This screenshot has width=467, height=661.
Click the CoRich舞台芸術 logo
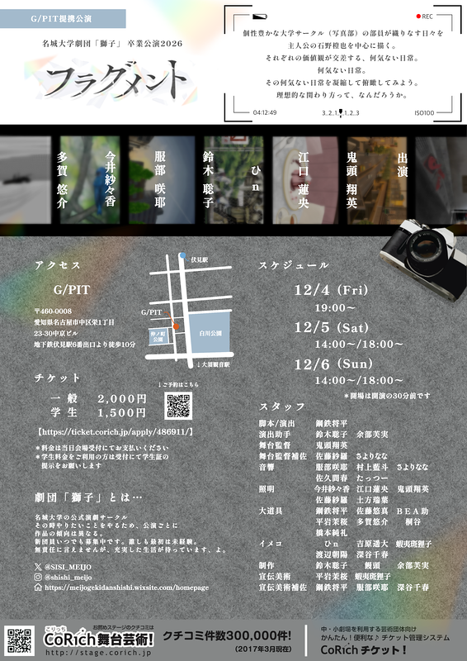98,640
